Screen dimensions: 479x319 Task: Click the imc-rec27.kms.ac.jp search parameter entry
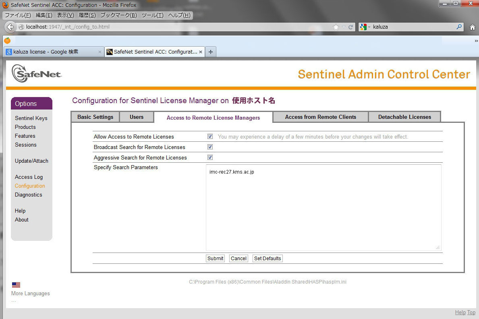pos(232,172)
